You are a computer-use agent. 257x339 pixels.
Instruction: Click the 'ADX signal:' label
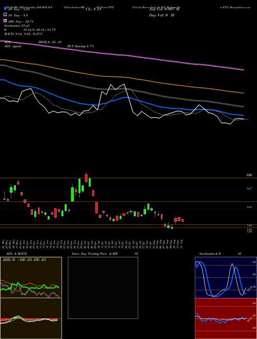tap(13, 46)
